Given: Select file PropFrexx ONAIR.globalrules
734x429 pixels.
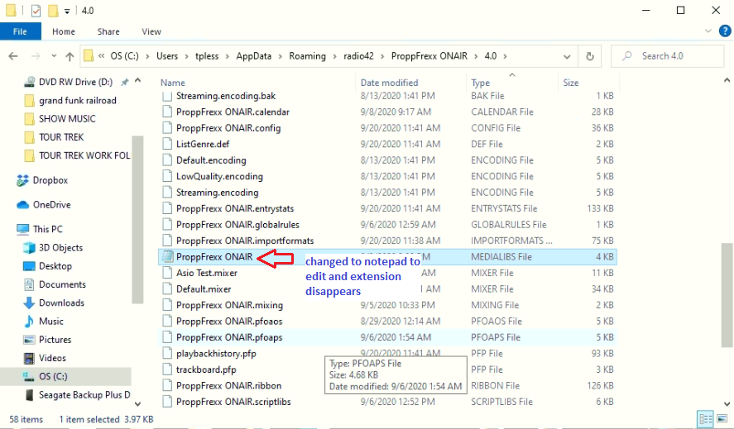Looking at the screenshot, I should 237,225.
